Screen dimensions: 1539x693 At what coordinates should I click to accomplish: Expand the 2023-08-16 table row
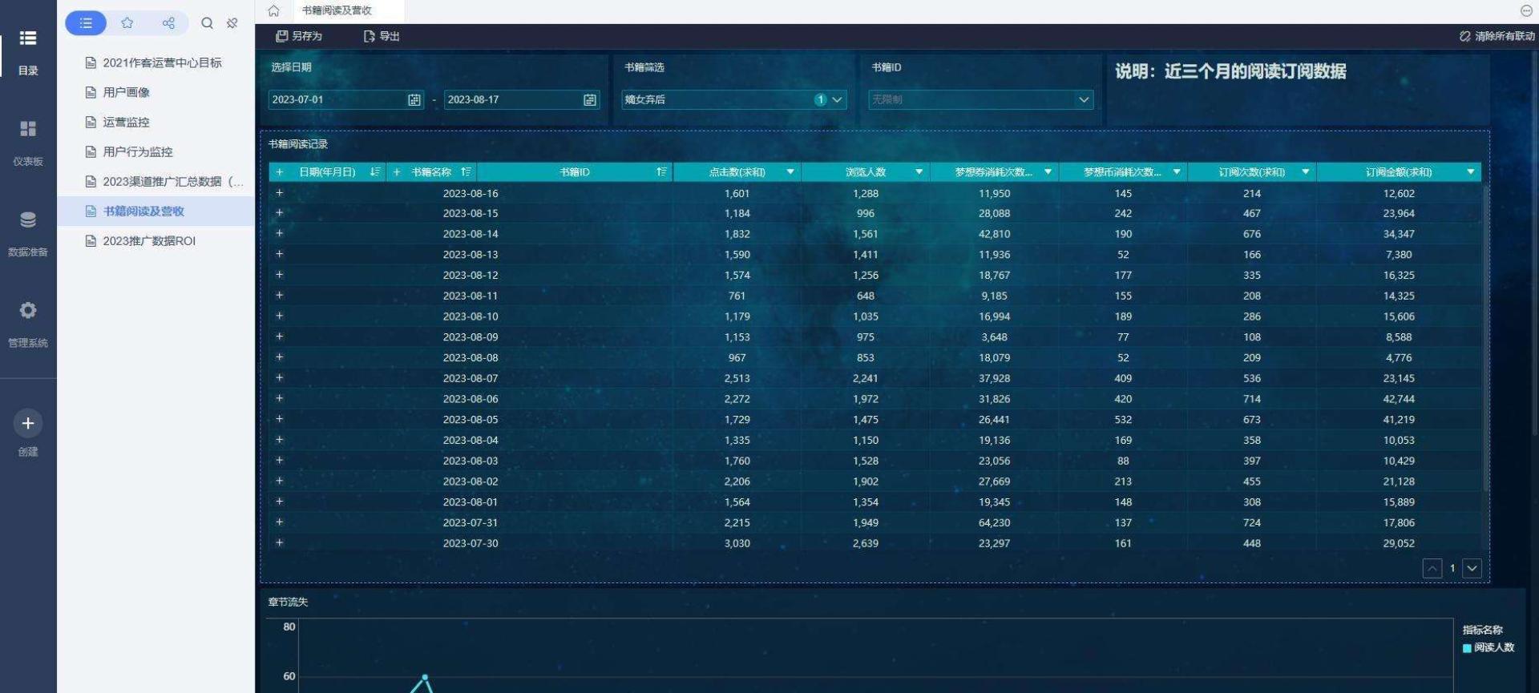pos(280,193)
